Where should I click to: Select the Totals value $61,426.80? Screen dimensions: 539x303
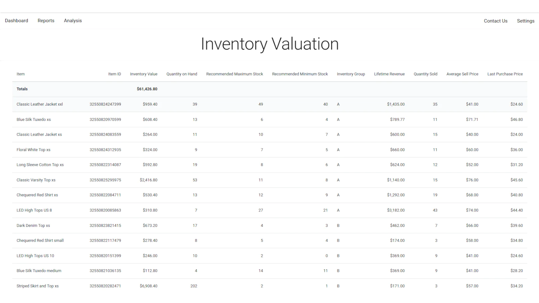coord(147,89)
